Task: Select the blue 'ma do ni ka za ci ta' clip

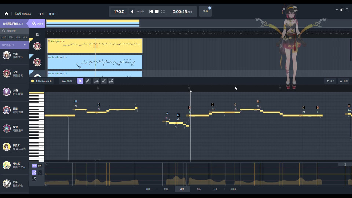Action: [95, 62]
